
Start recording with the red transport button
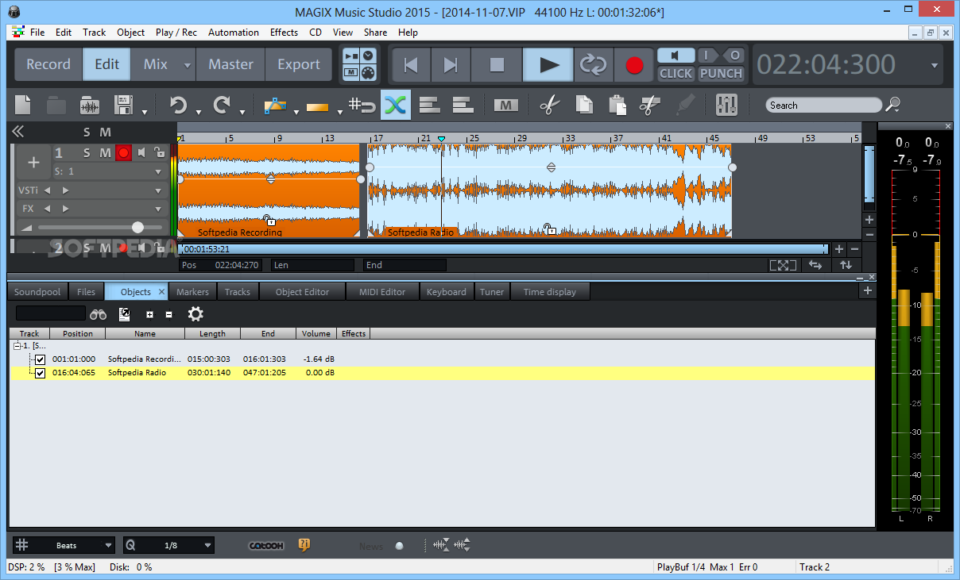[634, 65]
